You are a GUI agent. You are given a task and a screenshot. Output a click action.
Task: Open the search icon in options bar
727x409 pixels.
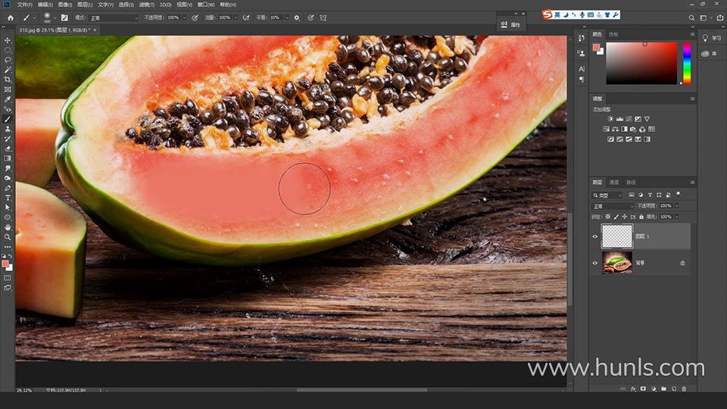(691, 17)
